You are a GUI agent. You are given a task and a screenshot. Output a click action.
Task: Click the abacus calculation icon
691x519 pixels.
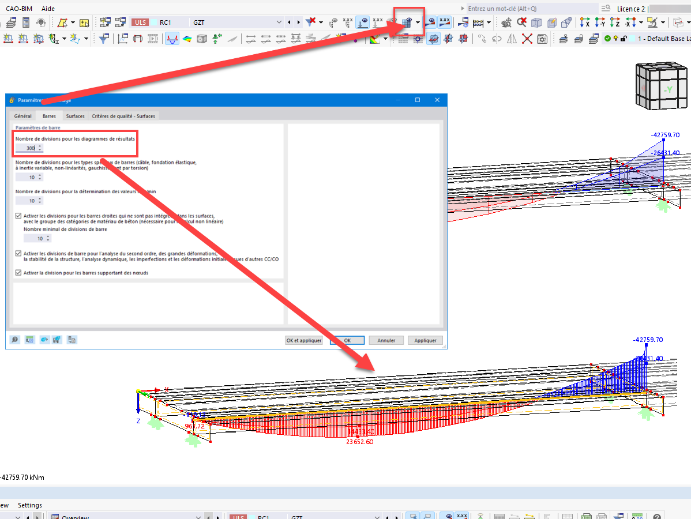(478, 22)
